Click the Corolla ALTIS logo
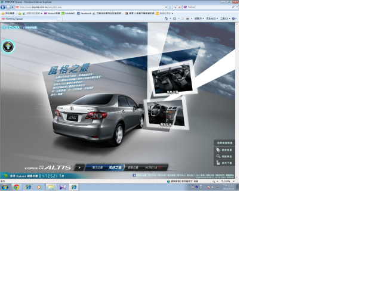This screenshot has width=382, height=286. pyautogui.click(x=48, y=167)
